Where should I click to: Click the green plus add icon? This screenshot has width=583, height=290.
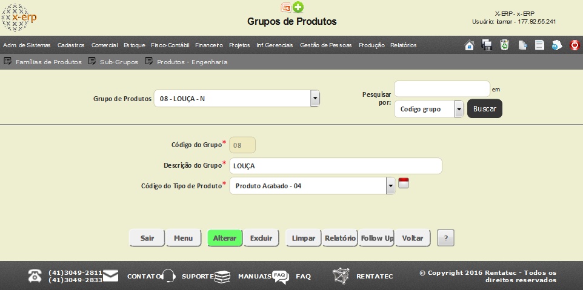(x=298, y=7)
